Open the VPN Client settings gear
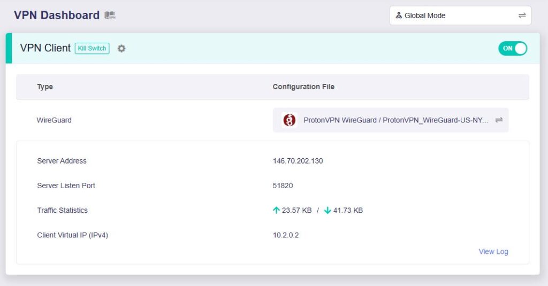The width and height of the screenshot is (548, 286). (x=121, y=49)
